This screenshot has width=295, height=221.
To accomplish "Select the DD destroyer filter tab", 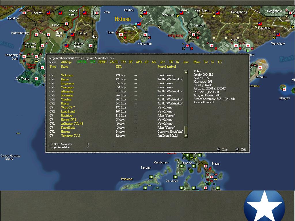I will [x=123, y=62].
